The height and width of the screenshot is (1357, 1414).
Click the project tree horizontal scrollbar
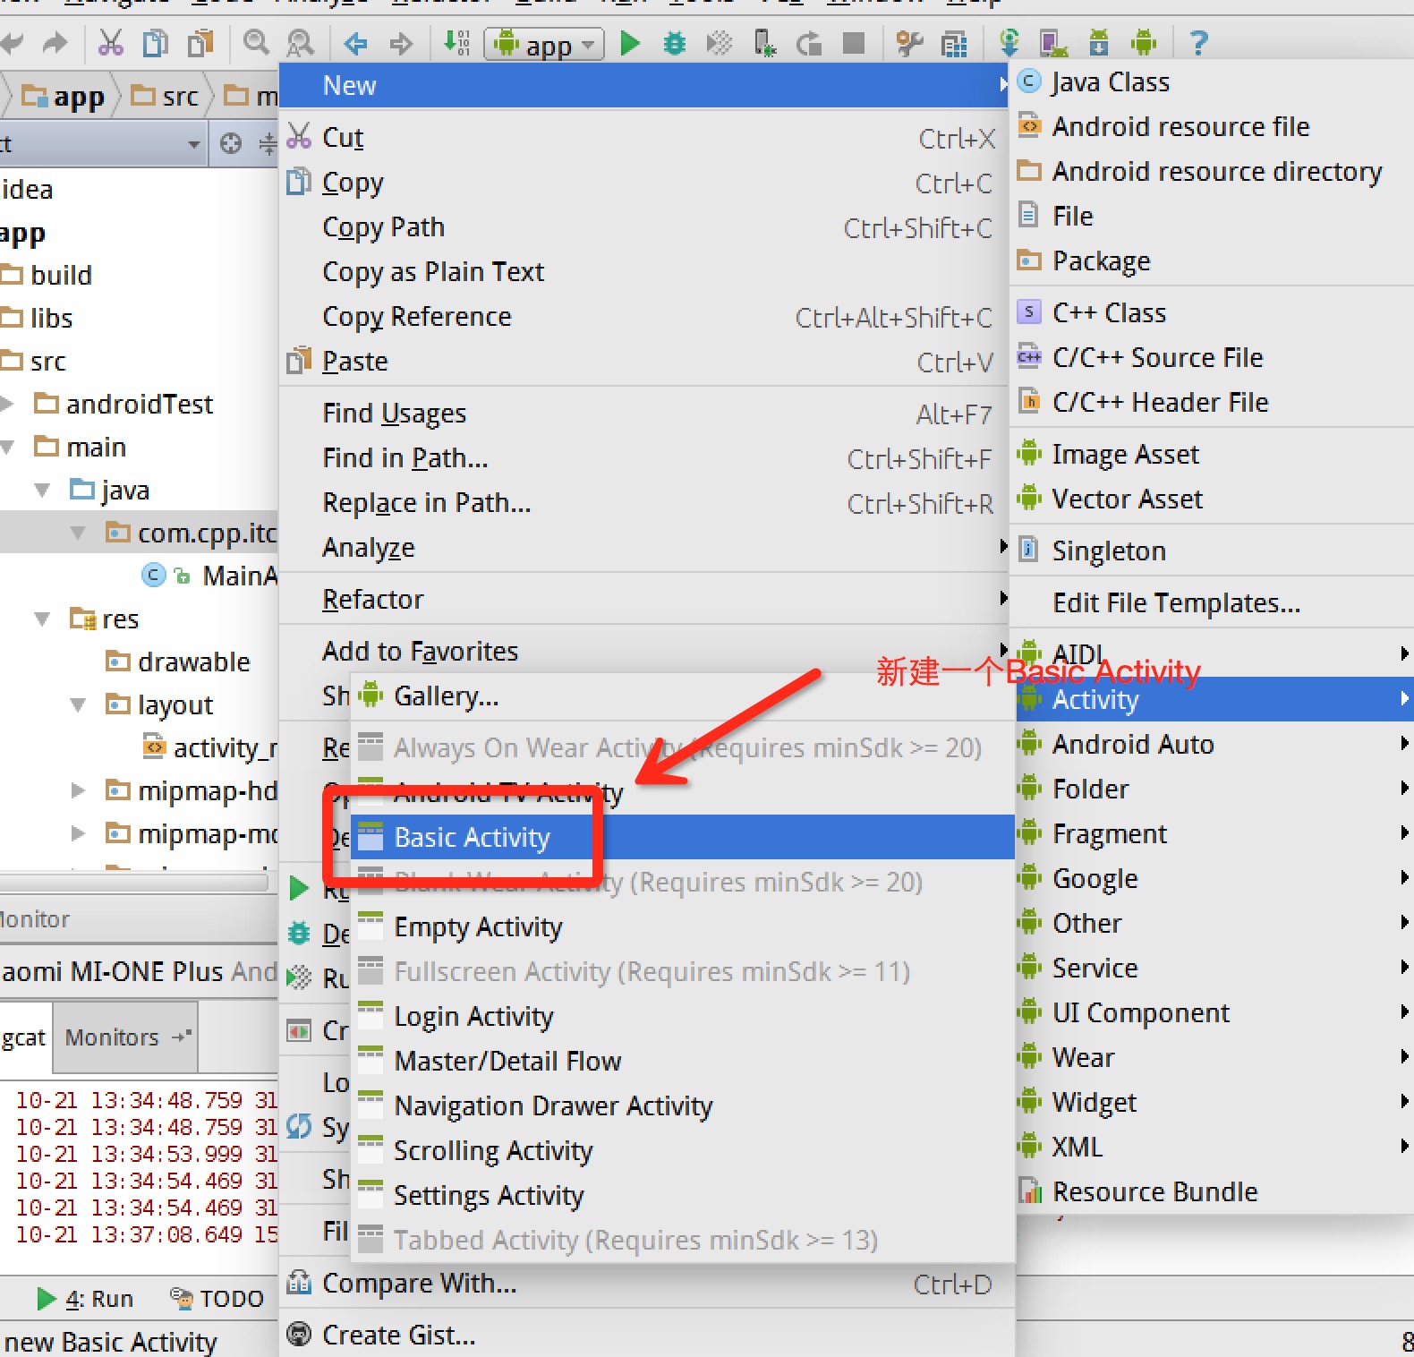pos(134,883)
